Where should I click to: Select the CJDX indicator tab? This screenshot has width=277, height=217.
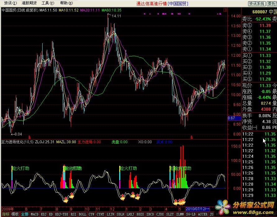click(x=160, y=214)
